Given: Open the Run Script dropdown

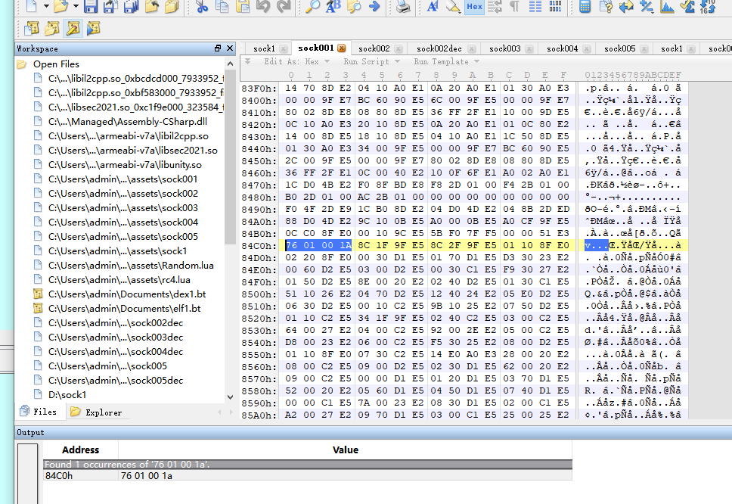Looking at the screenshot, I should coord(371,61).
